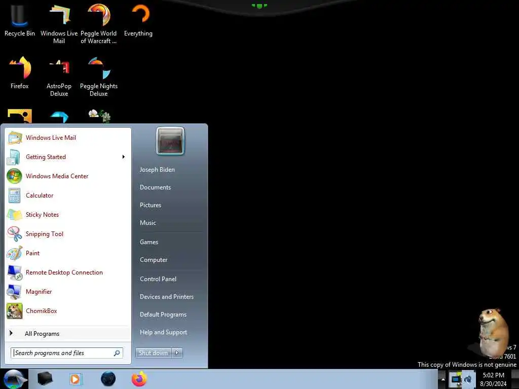Show hidden system tray icons
The image size is (519, 389).
coord(443,379)
